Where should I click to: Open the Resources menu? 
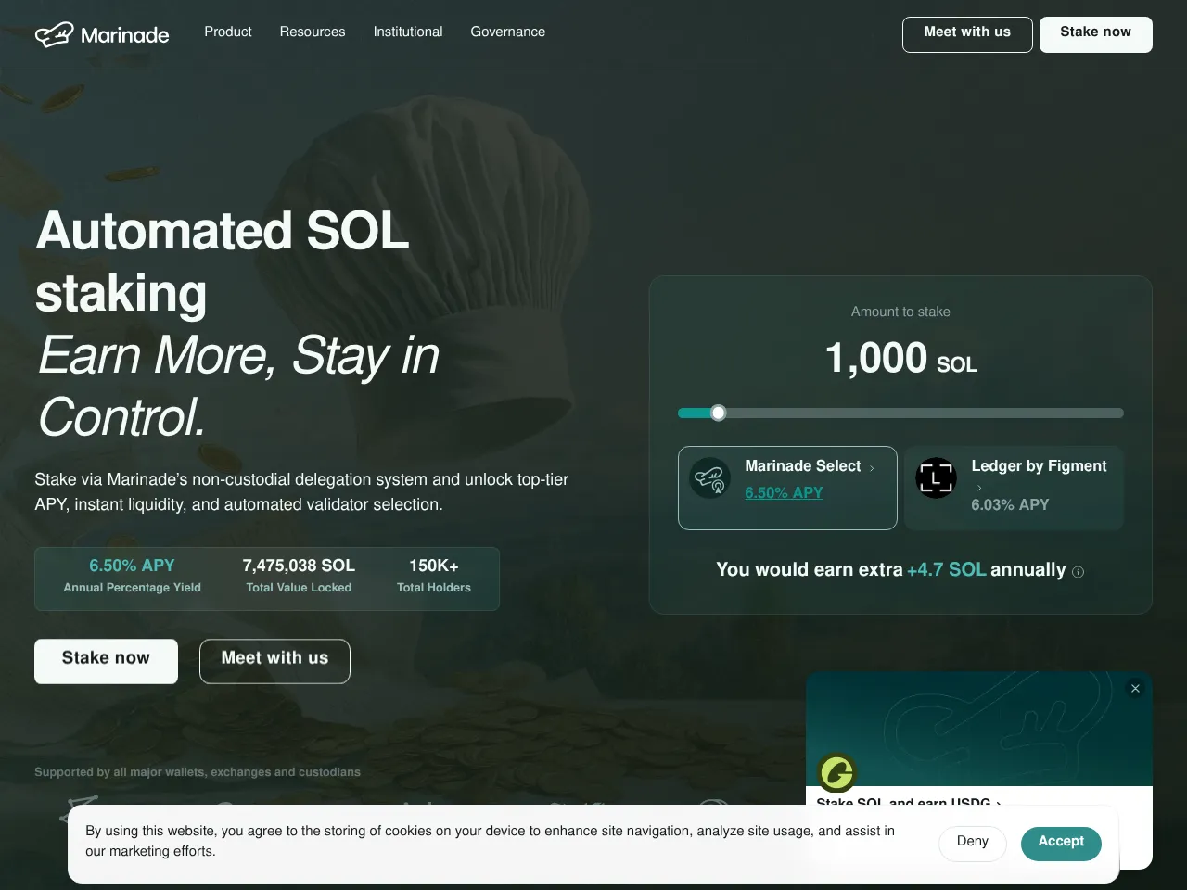(x=313, y=32)
